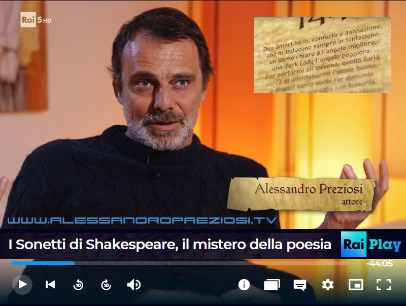Toggle subtitles with the caption icon
Image resolution: width=406 pixels, height=306 pixels.
(x=300, y=285)
